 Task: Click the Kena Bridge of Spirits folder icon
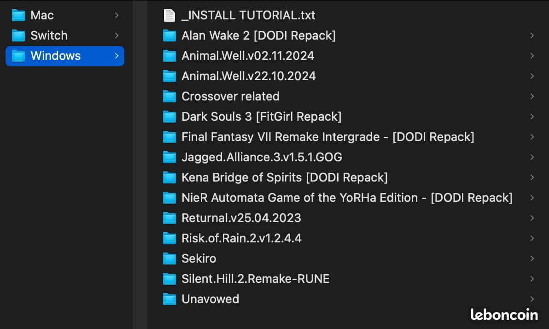coord(169,178)
